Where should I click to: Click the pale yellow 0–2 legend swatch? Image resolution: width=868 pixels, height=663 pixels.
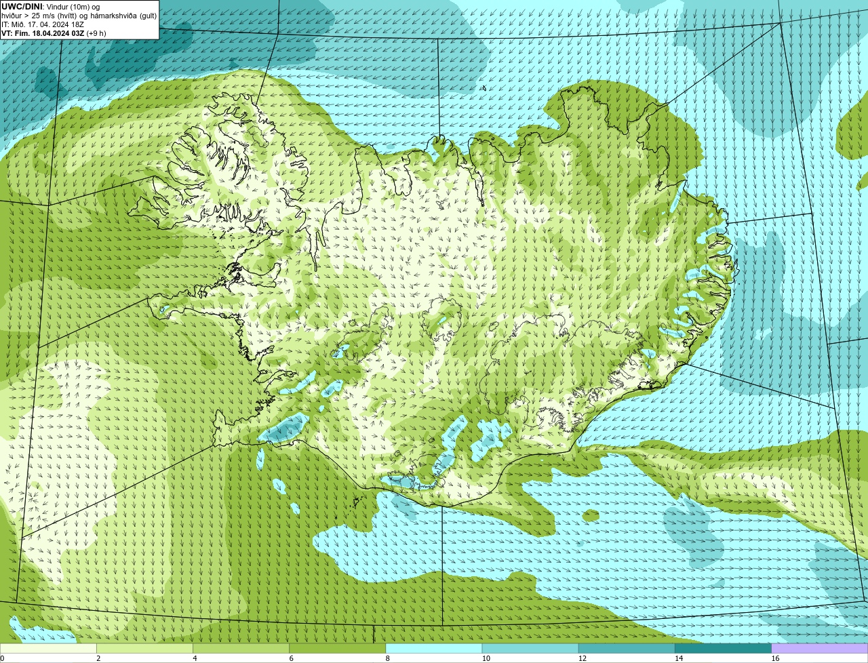pos(48,648)
